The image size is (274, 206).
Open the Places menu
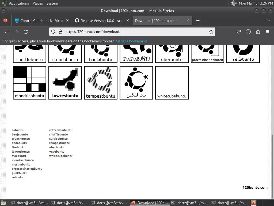tap(37, 3)
